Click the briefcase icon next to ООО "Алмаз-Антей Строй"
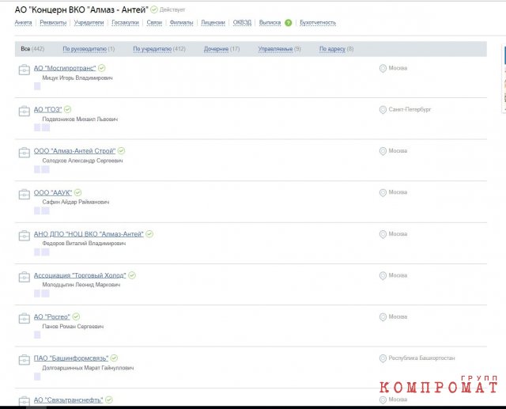This screenshot has width=506, height=409. (25, 153)
